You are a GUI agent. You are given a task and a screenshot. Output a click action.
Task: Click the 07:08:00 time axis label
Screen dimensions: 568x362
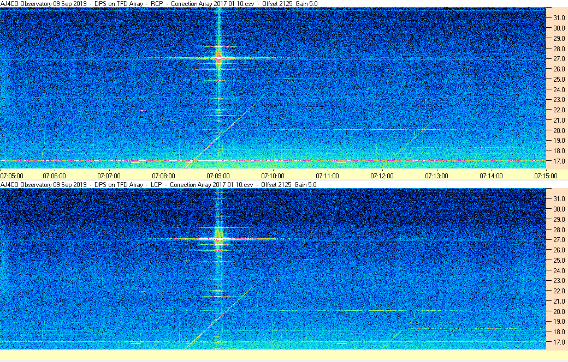(x=163, y=176)
